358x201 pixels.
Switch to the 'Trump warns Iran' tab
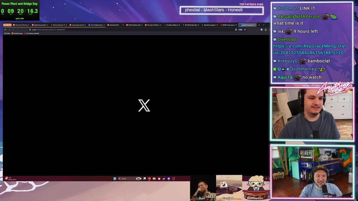click(x=78, y=25)
